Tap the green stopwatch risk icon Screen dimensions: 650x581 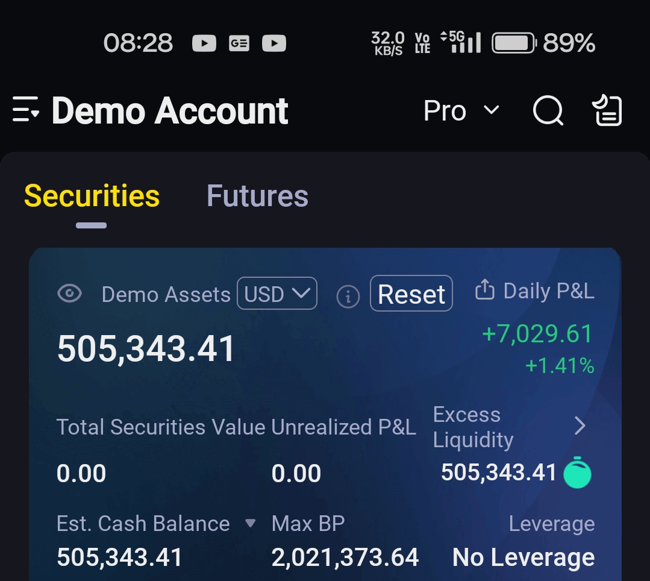[x=577, y=473]
